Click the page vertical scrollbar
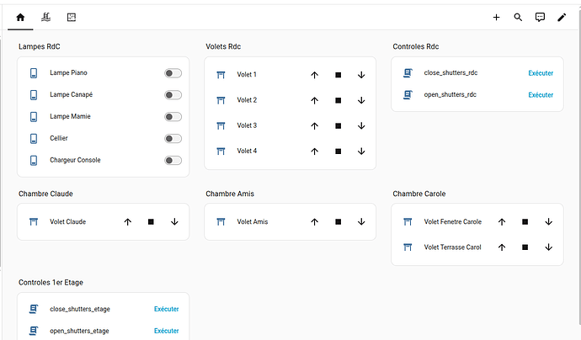Screen dimensions: 581x340 pyautogui.click(x=579, y=167)
